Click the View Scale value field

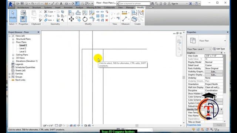(x=214, y=56)
